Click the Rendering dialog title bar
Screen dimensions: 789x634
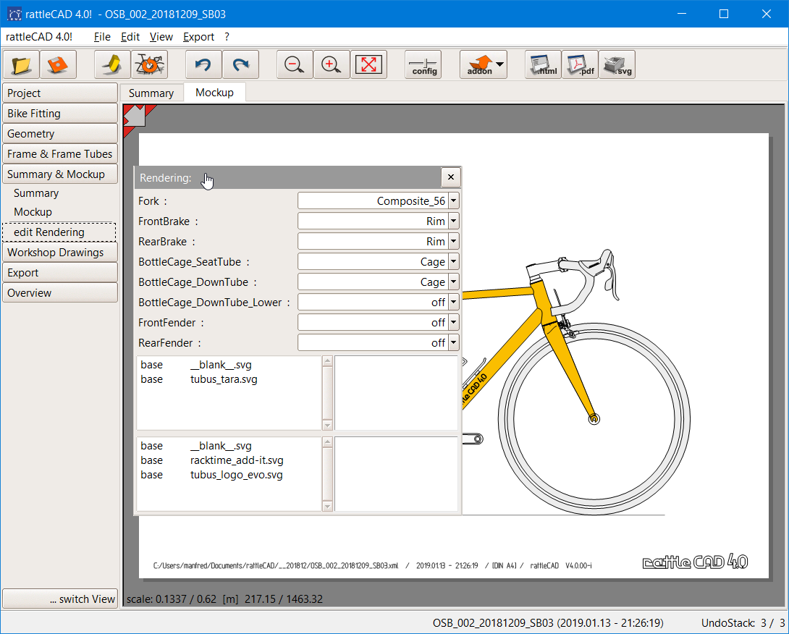tap(288, 177)
